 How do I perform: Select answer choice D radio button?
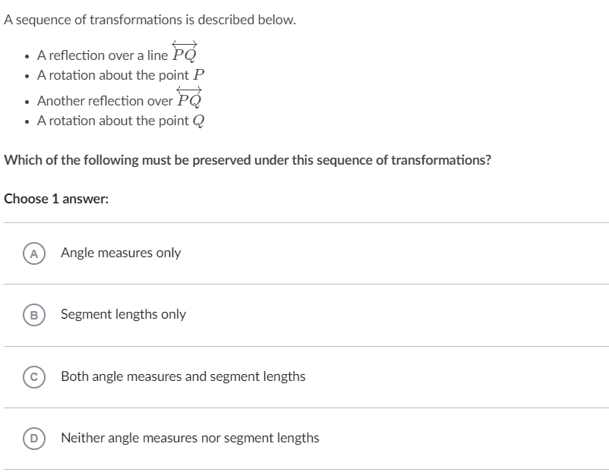point(33,438)
